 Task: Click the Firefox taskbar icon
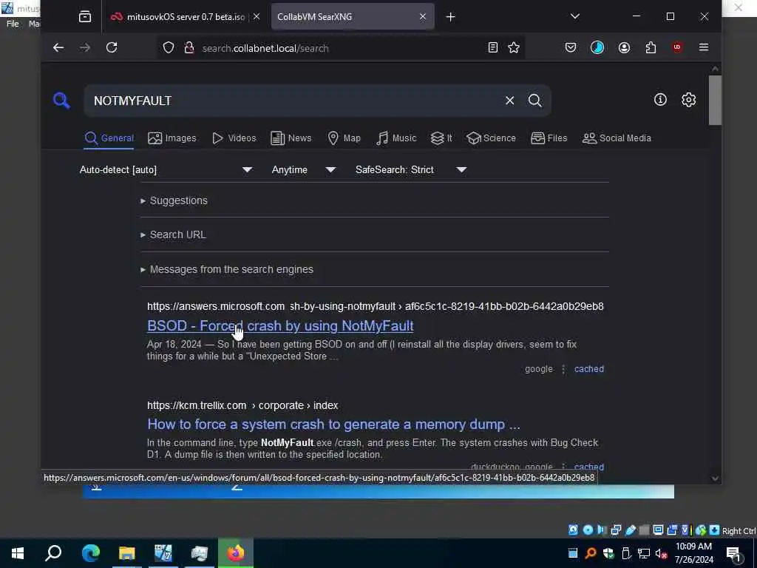click(236, 553)
